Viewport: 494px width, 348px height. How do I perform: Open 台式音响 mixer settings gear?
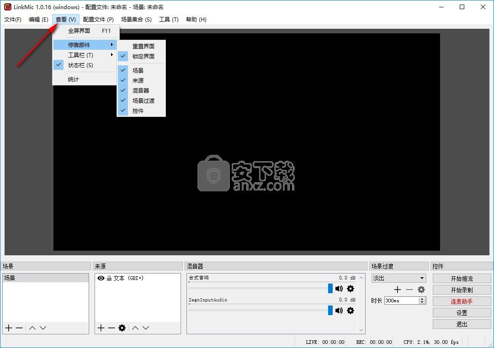(x=351, y=289)
